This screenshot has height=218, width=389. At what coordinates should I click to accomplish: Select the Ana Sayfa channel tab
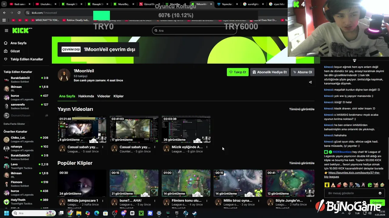(x=67, y=96)
